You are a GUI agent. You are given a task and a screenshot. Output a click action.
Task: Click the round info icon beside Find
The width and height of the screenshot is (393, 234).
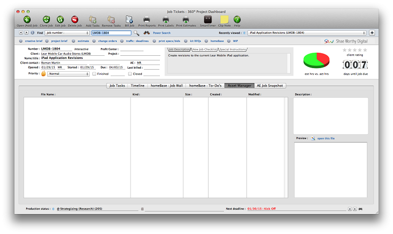(x=33, y=33)
